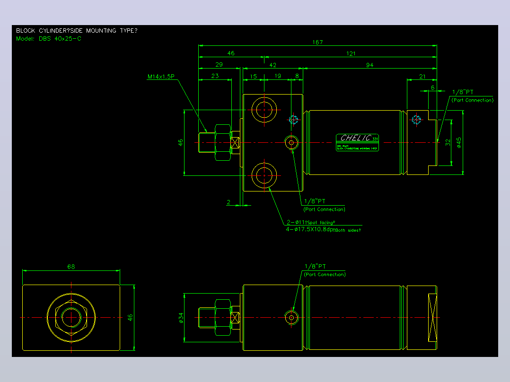The image size is (510, 382).
Task: Select the diameter dimension 'ø34'
Action: click(x=181, y=318)
